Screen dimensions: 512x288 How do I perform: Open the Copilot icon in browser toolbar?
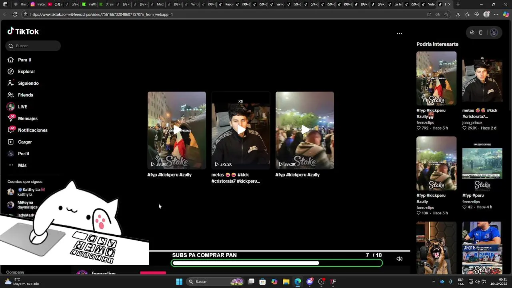pos(506,14)
